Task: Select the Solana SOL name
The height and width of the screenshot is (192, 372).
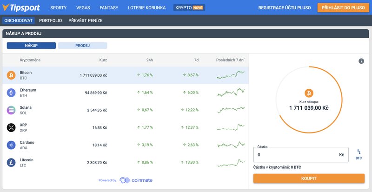Action: point(26,110)
